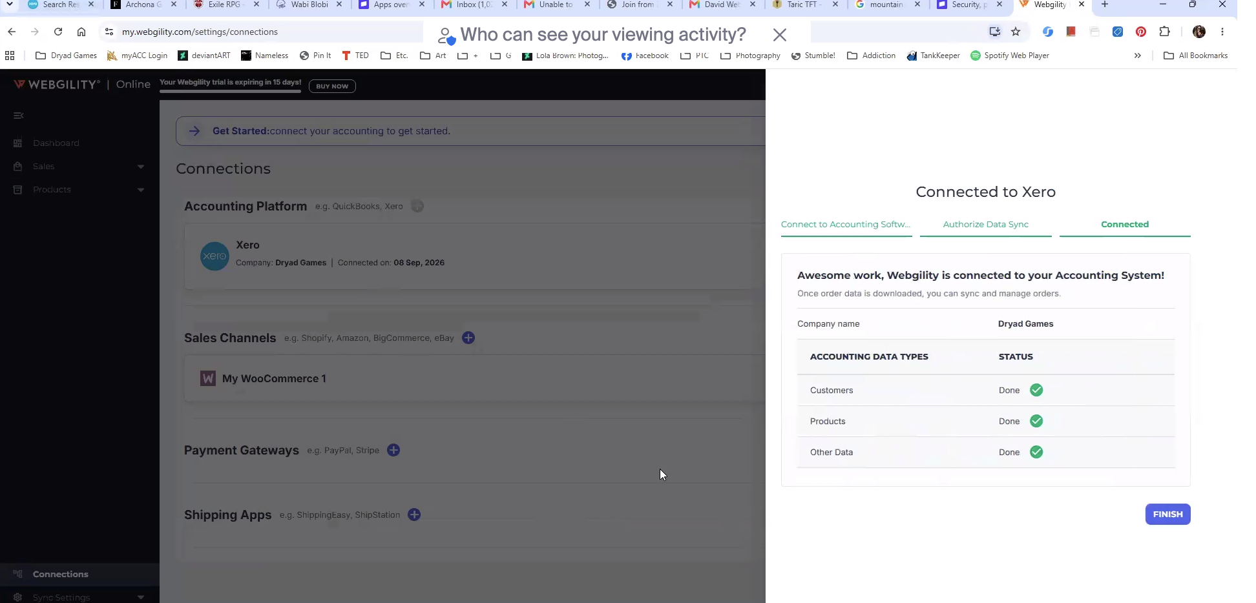Expand the Products sidebar dropdown arrow
Image resolution: width=1256 pixels, height=603 pixels.
(141, 190)
